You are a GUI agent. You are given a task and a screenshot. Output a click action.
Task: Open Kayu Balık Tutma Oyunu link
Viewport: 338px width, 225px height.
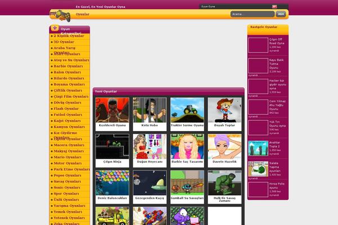coord(277,64)
